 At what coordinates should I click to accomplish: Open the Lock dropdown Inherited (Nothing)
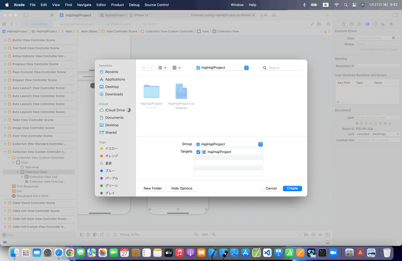coord(378,134)
